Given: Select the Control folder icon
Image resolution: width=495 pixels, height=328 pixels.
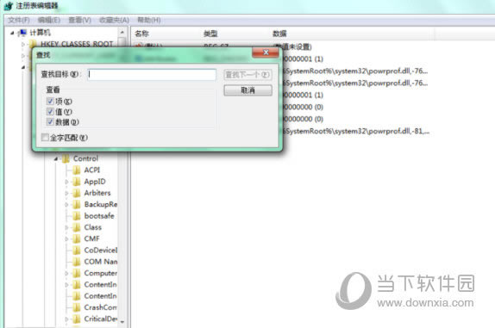Looking at the screenshot, I should (x=66, y=158).
